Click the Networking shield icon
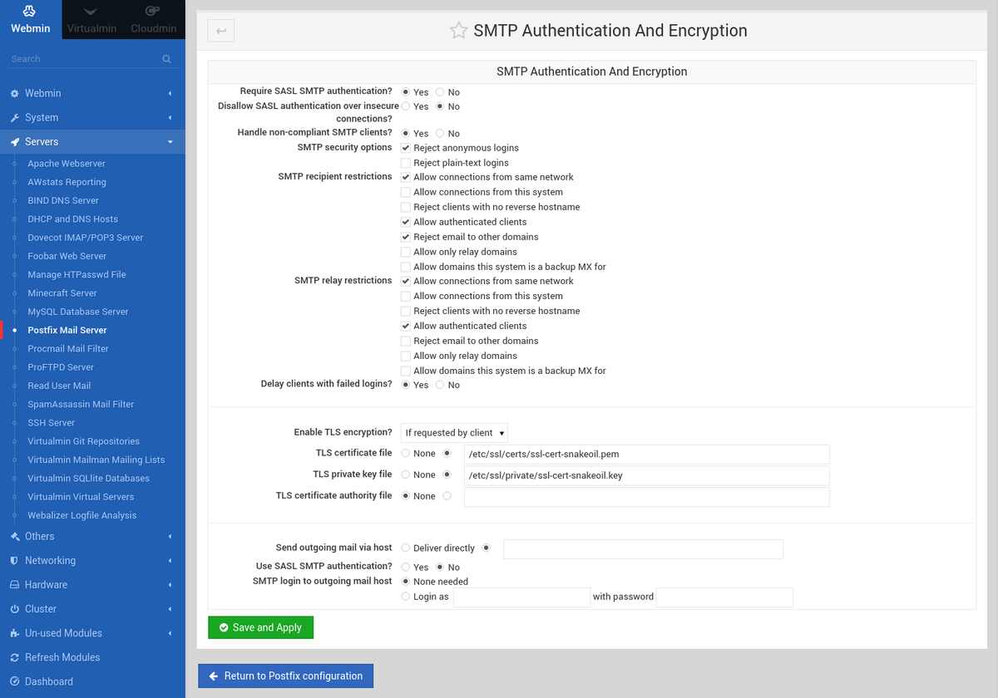Image resolution: width=998 pixels, height=698 pixels. click(x=15, y=561)
